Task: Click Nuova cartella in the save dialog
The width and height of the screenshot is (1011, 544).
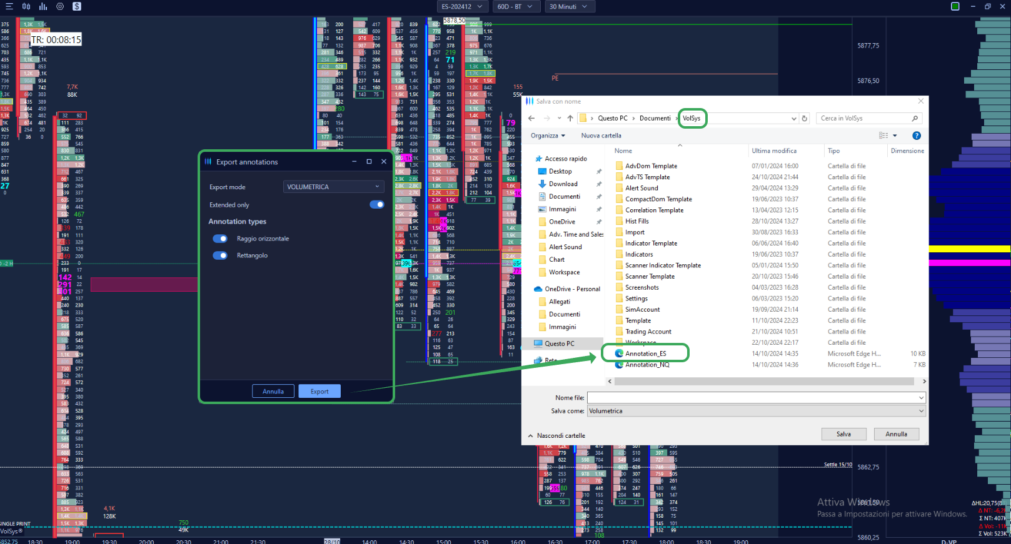Action: (601, 136)
